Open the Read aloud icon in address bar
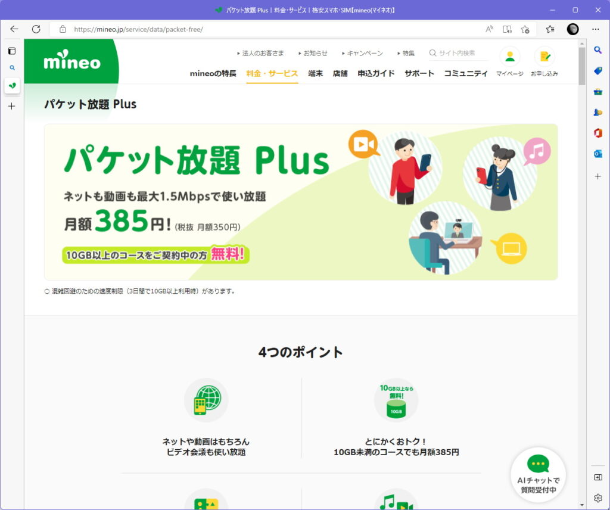The height and width of the screenshot is (510, 610). pyautogui.click(x=490, y=29)
